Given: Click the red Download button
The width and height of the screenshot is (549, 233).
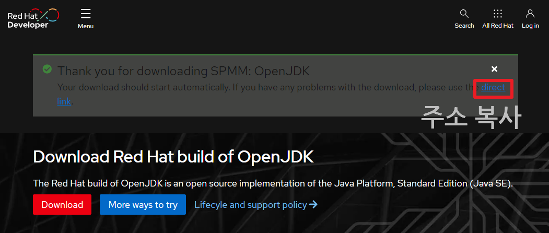Looking at the screenshot, I should [62, 205].
